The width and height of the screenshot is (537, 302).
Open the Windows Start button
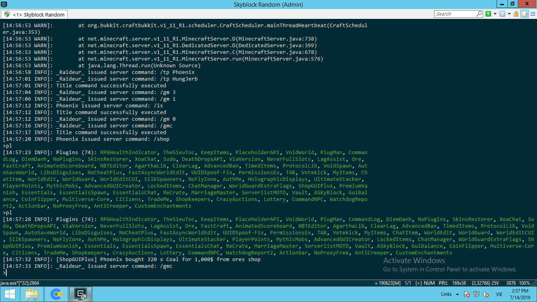(9, 294)
